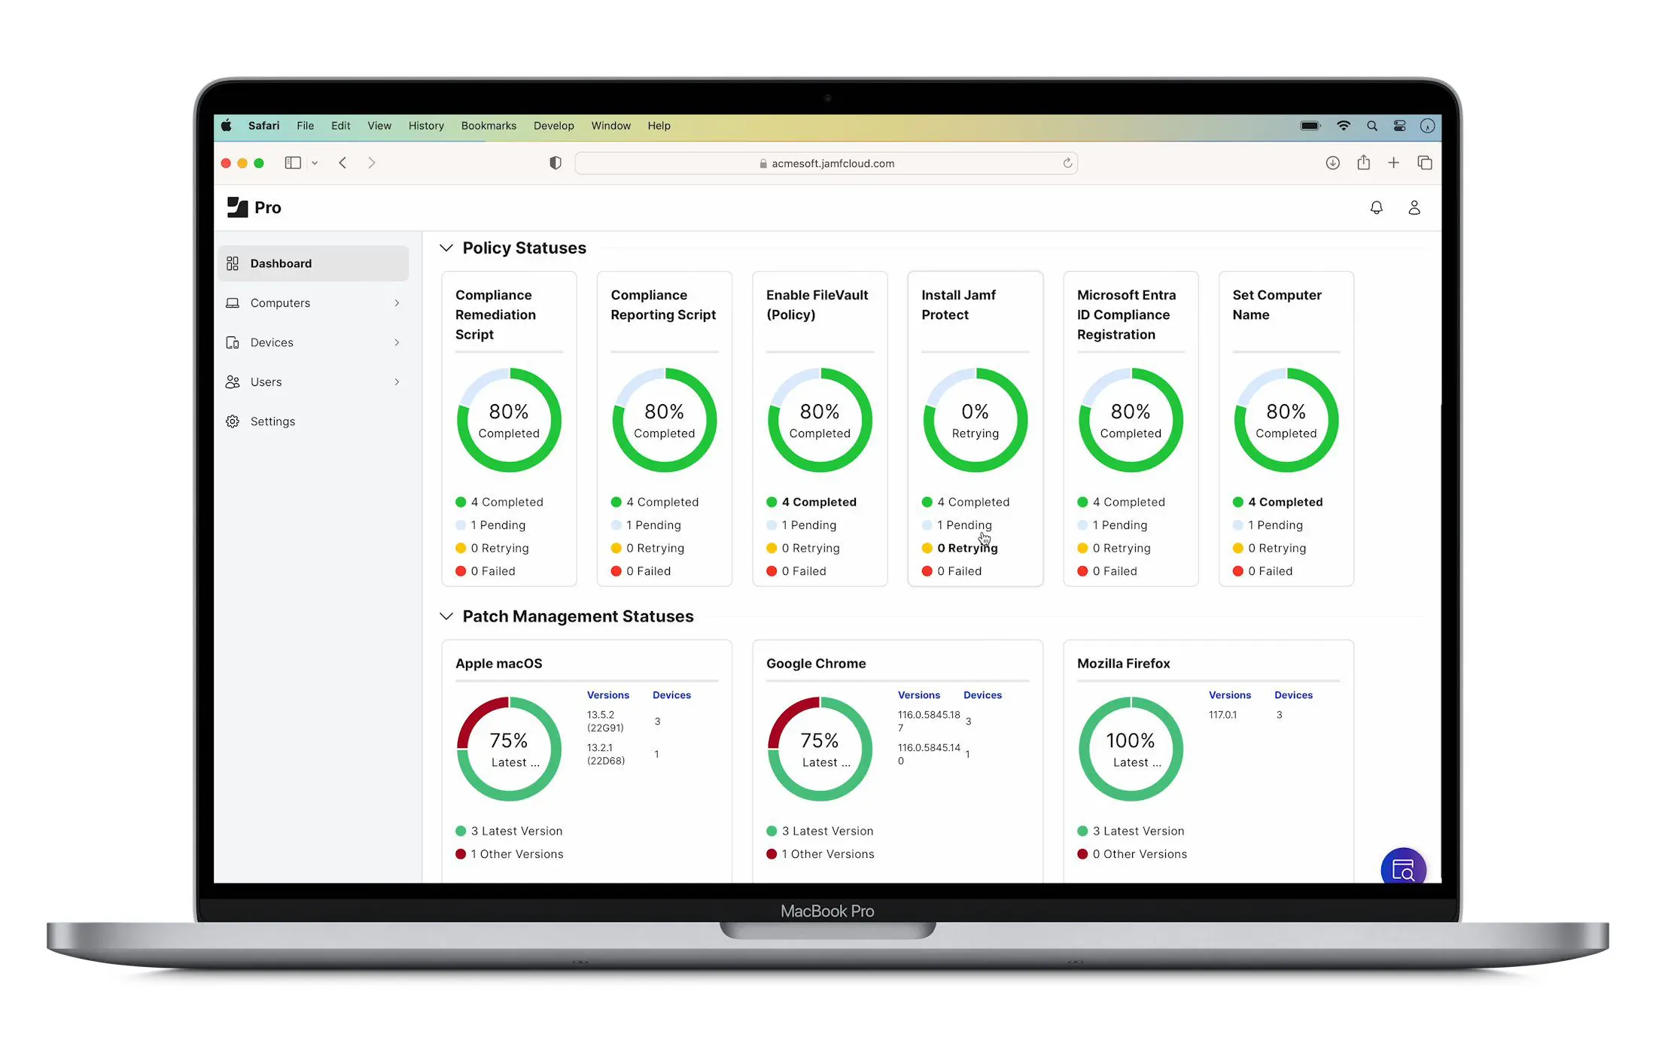
Task: Click the Spotlight search icon
Action: [1372, 126]
